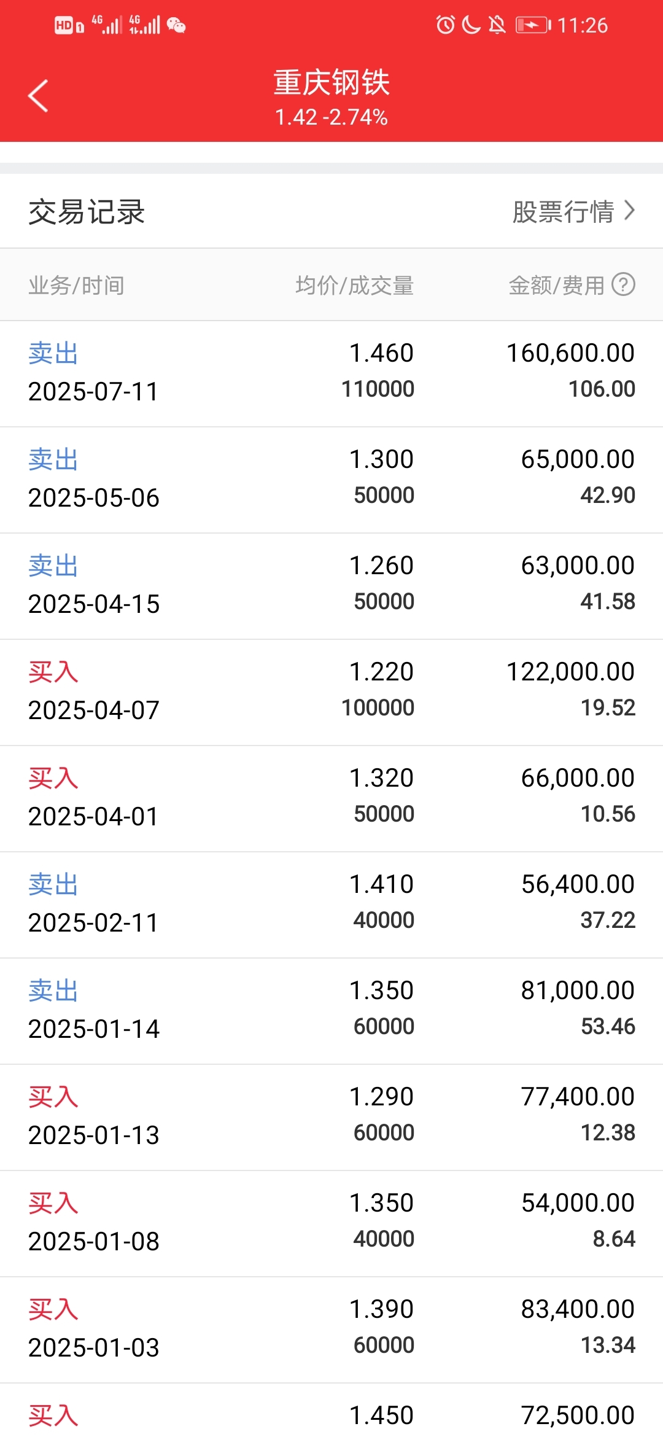Tap the muted bell status icon

point(497,25)
